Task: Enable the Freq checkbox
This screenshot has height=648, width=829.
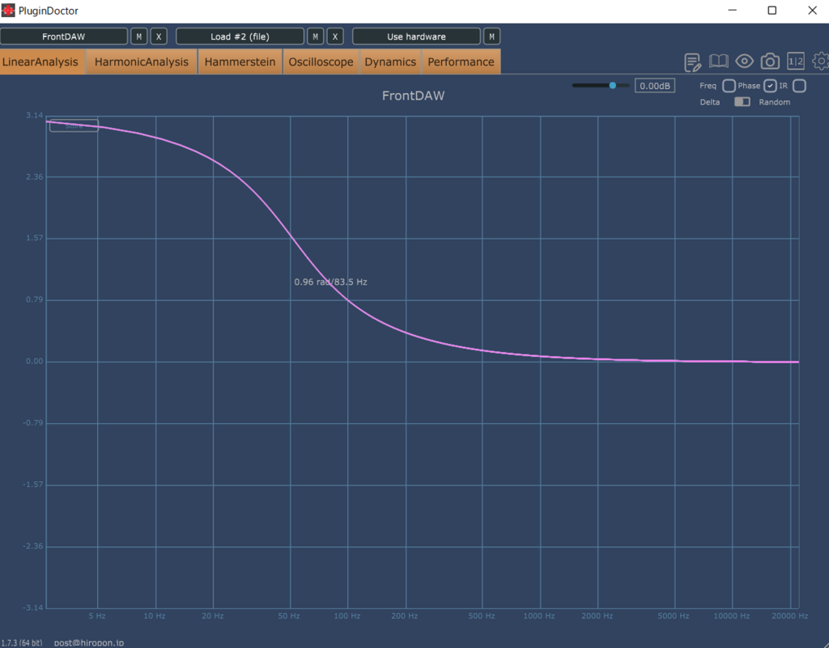Action: click(x=729, y=86)
